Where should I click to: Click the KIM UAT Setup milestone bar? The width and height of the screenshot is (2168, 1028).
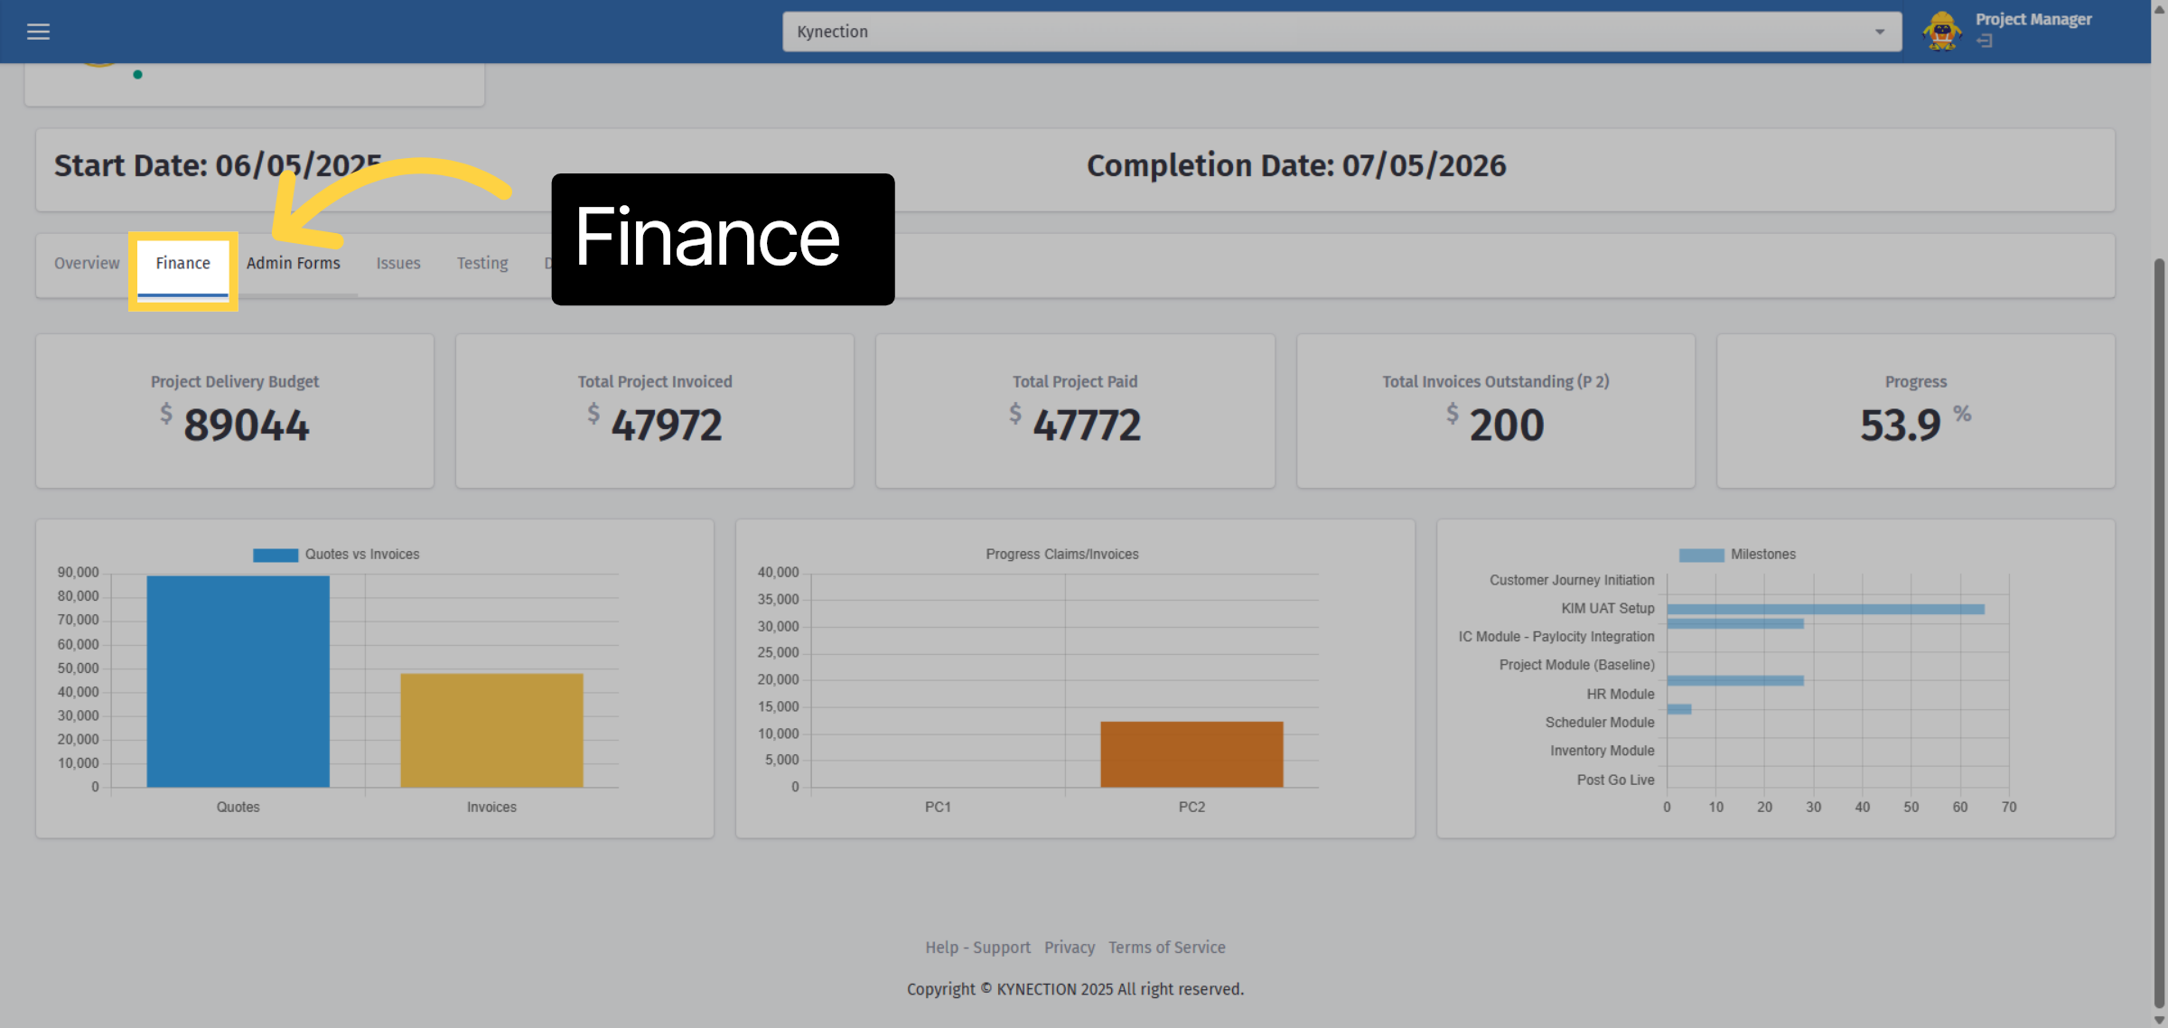pos(1825,609)
